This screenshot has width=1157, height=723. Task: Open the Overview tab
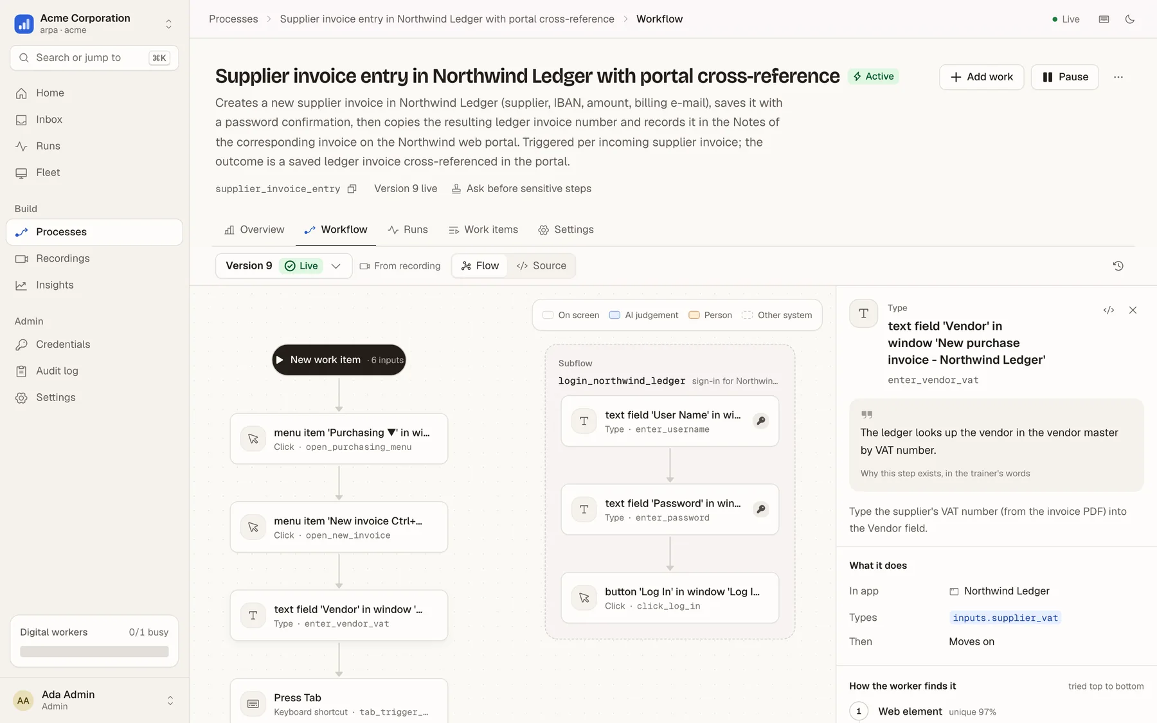[x=255, y=230]
